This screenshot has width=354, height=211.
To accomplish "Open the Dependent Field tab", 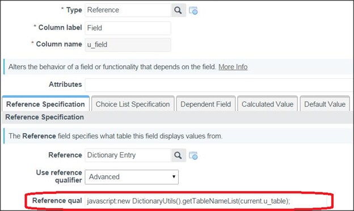I will [x=206, y=104].
